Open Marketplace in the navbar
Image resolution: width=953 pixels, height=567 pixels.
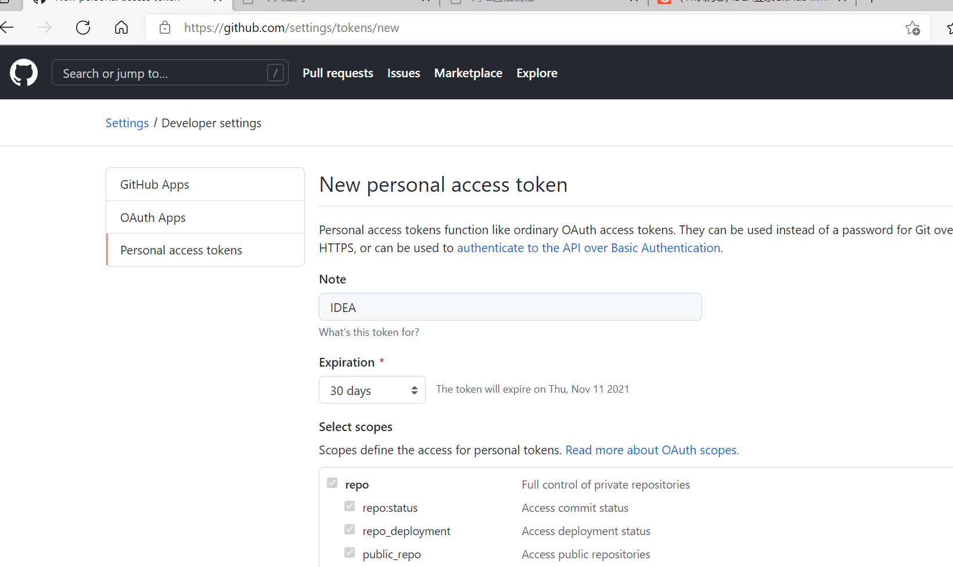468,73
